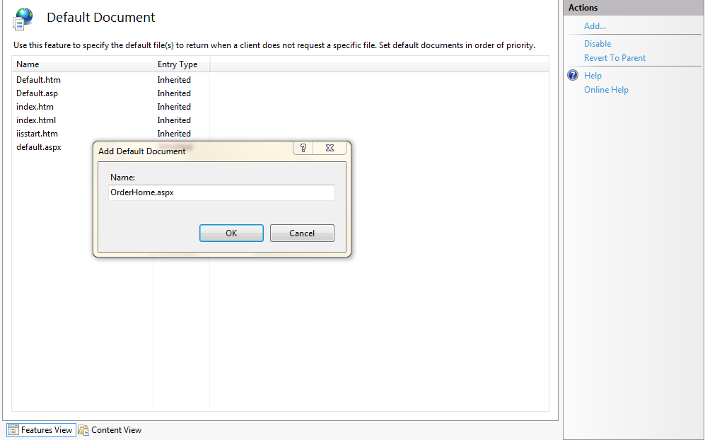
Task: Click Revert To Parent action
Action: 614,57
